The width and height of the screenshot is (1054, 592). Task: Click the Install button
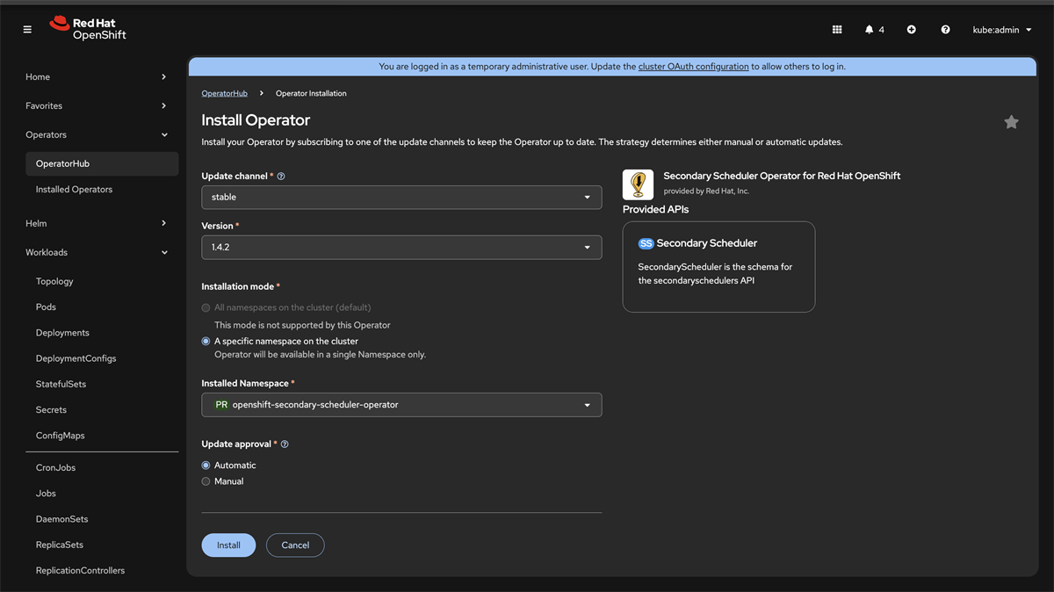(228, 545)
